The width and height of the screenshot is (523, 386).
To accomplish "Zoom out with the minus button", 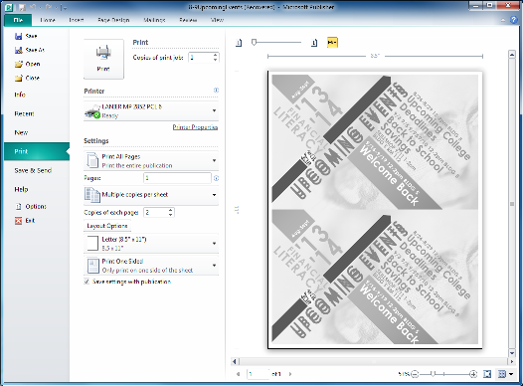I will click(x=415, y=374).
